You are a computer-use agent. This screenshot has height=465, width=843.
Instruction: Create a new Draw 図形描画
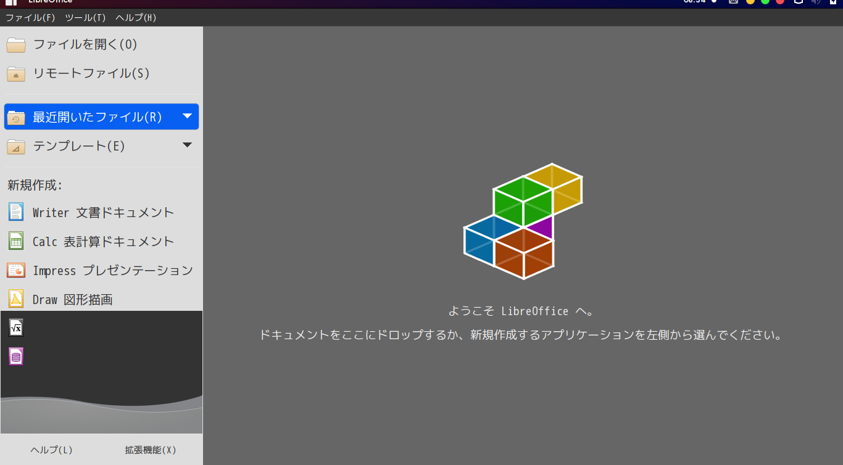coord(101,299)
